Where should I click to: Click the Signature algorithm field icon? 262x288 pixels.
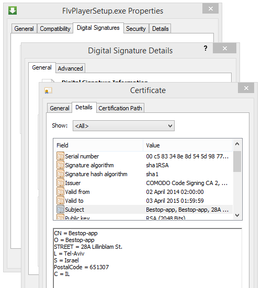(x=60, y=165)
